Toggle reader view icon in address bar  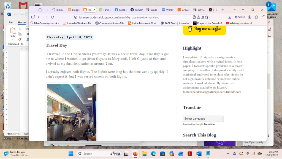[194, 17]
